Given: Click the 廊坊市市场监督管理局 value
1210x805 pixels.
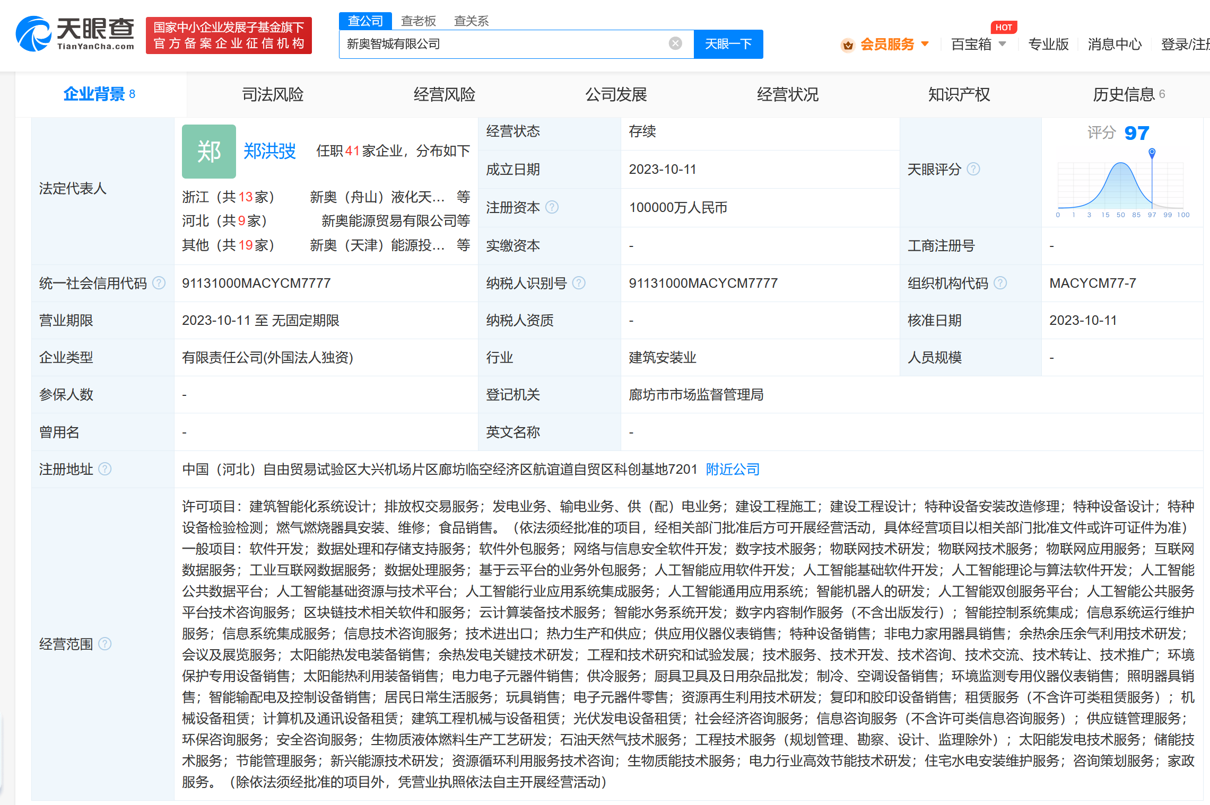Looking at the screenshot, I should point(696,394).
